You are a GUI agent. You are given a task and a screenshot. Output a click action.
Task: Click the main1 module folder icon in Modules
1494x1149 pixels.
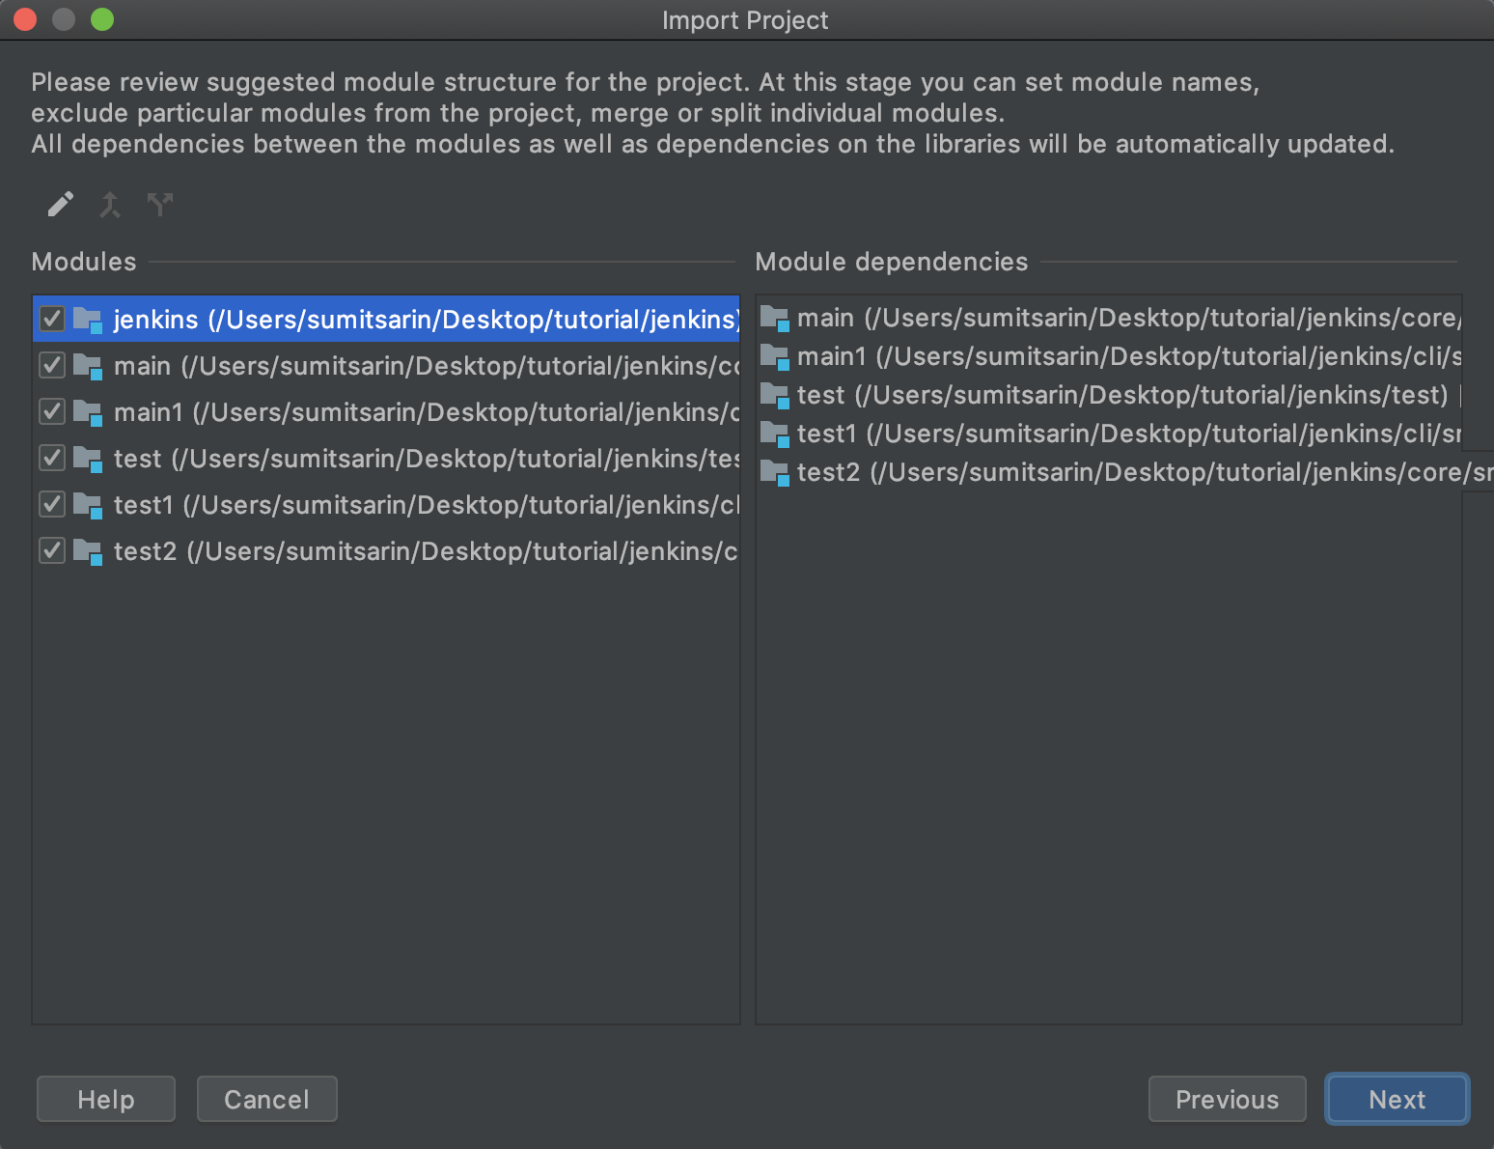pyautogui.click(x=88, y=412)
